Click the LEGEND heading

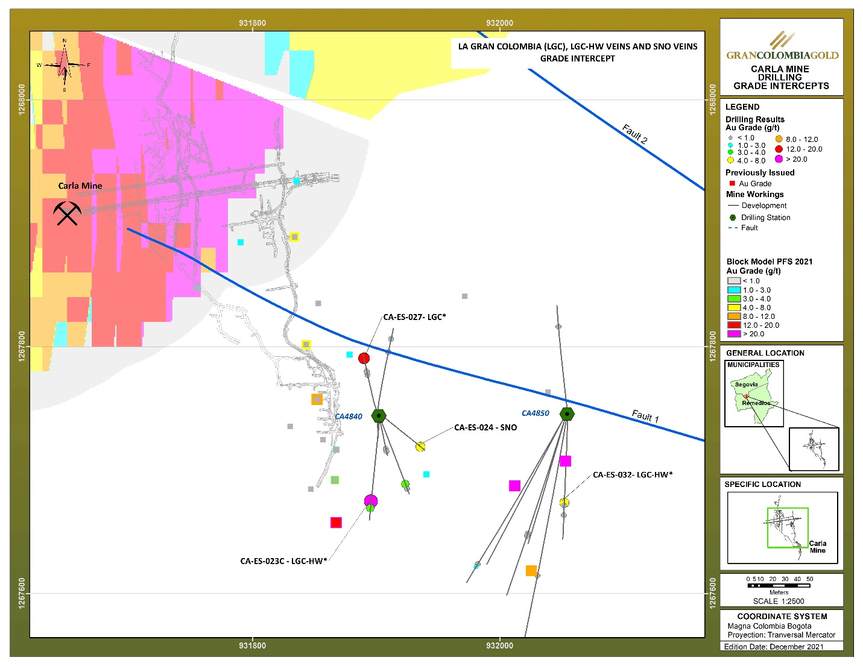[x=742, y=107]
